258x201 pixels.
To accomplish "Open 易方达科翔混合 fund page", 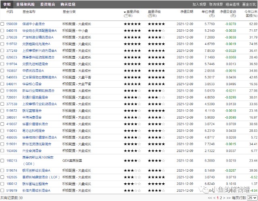I will pos(33,131).
